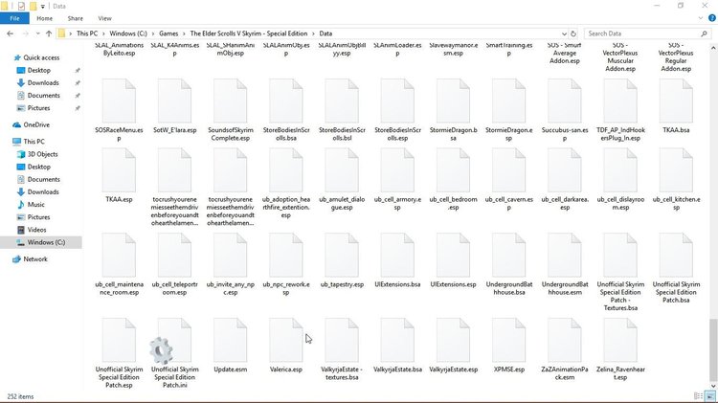This screenshot has width=718, height=403.
Task: Expand the address bar history dropdown
Action: (x=564, y=34)
